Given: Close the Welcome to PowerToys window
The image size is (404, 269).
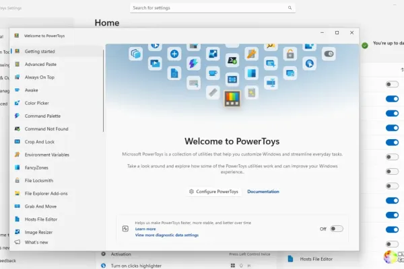Looking at the screenshot, I should pos(351,33).
